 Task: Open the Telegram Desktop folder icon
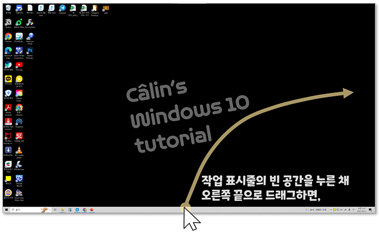click(x=95, y=10)
